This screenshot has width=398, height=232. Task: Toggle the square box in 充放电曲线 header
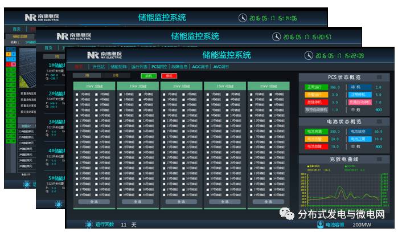point(379,159)
